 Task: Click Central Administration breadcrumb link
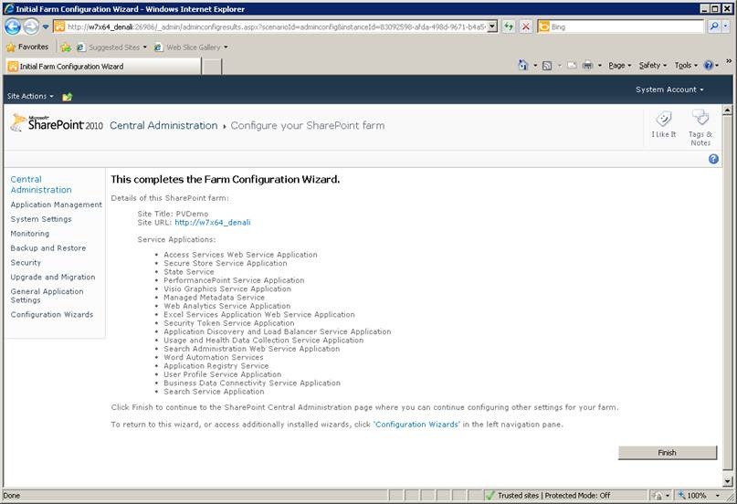(x=163, y=125)
